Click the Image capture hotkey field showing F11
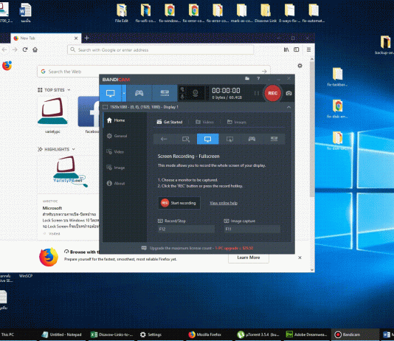Screen dimensions: 394x341 click(x=252, y=229)
